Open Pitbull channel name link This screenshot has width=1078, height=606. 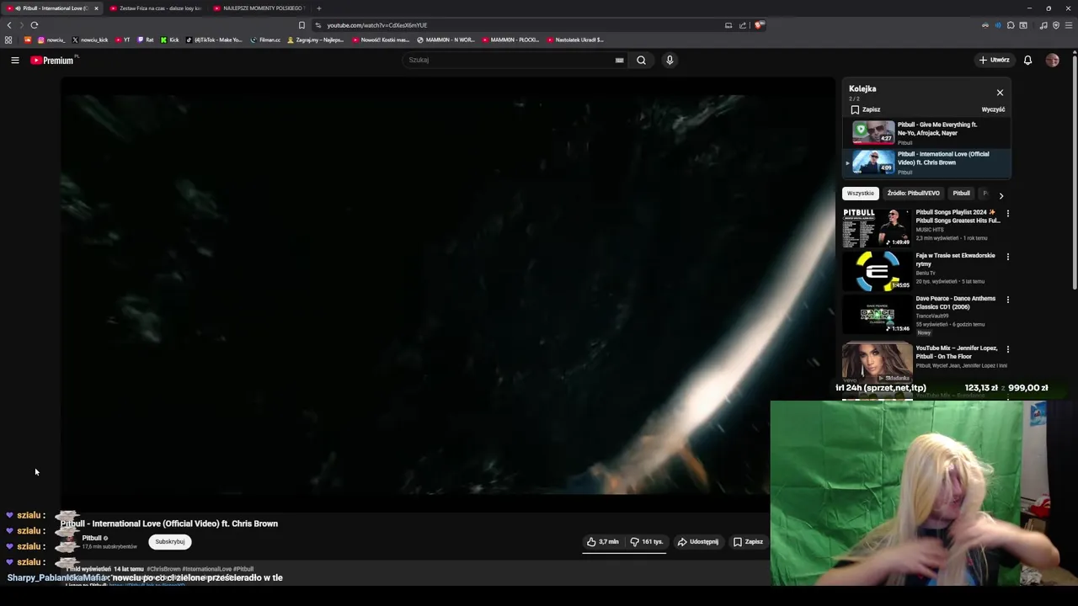tap(92, 538)
